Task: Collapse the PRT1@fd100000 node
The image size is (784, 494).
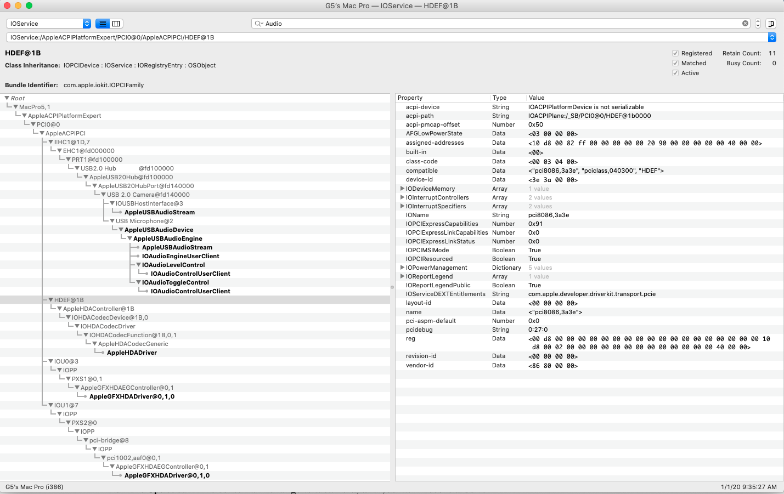Action: click(69, 160)
